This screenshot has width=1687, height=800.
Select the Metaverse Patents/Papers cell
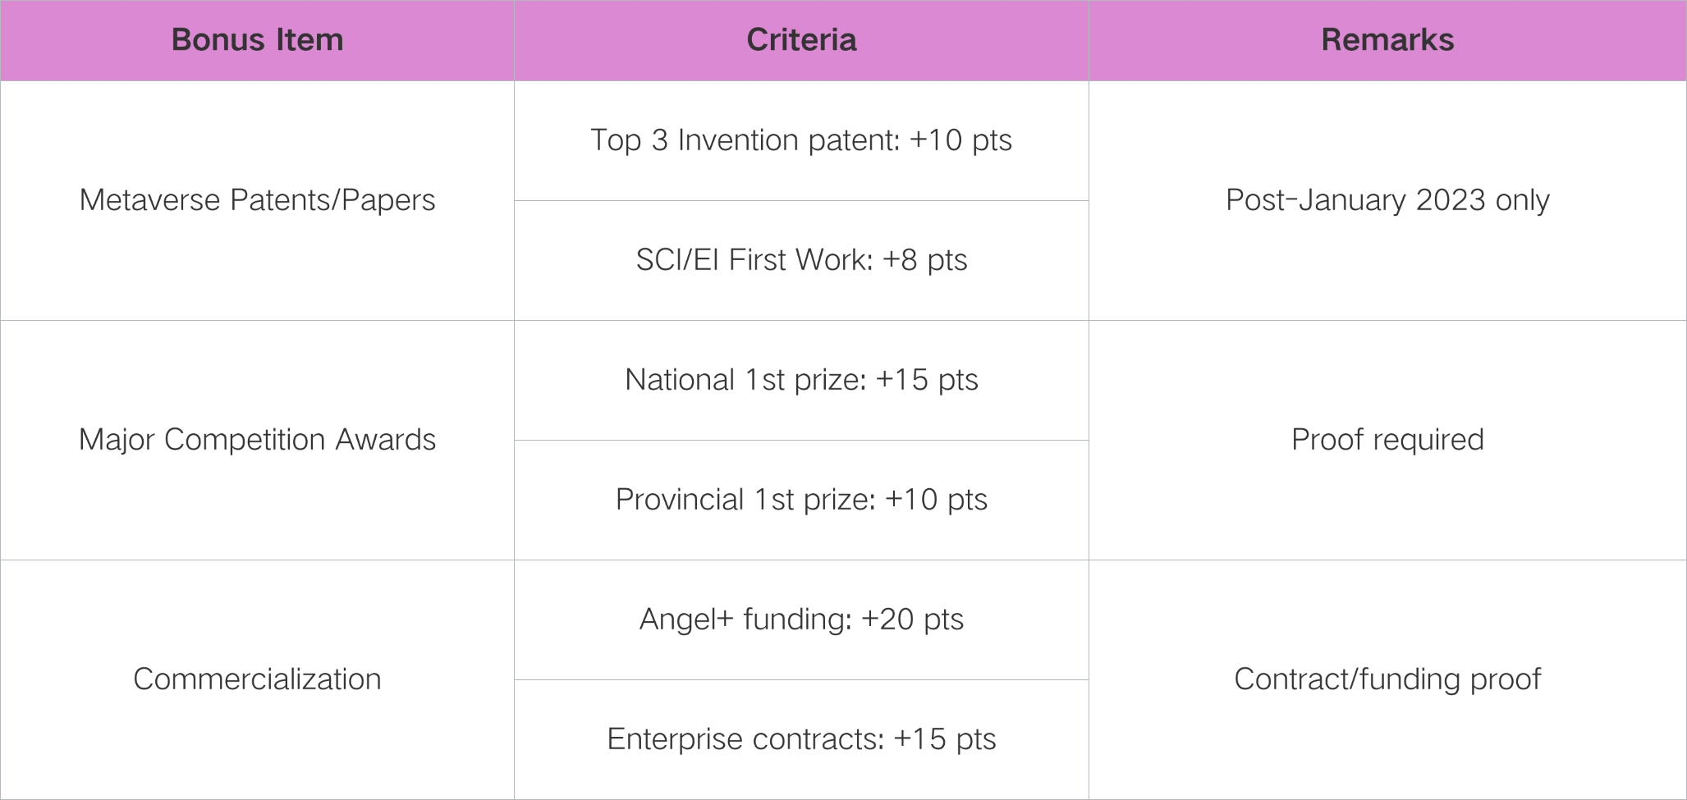[x=257, y=200]
